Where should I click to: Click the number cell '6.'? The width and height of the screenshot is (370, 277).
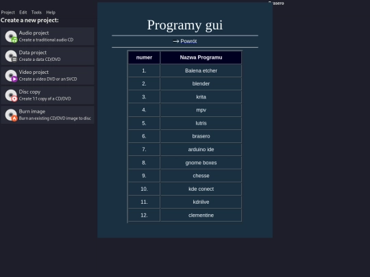pos(144,136)
